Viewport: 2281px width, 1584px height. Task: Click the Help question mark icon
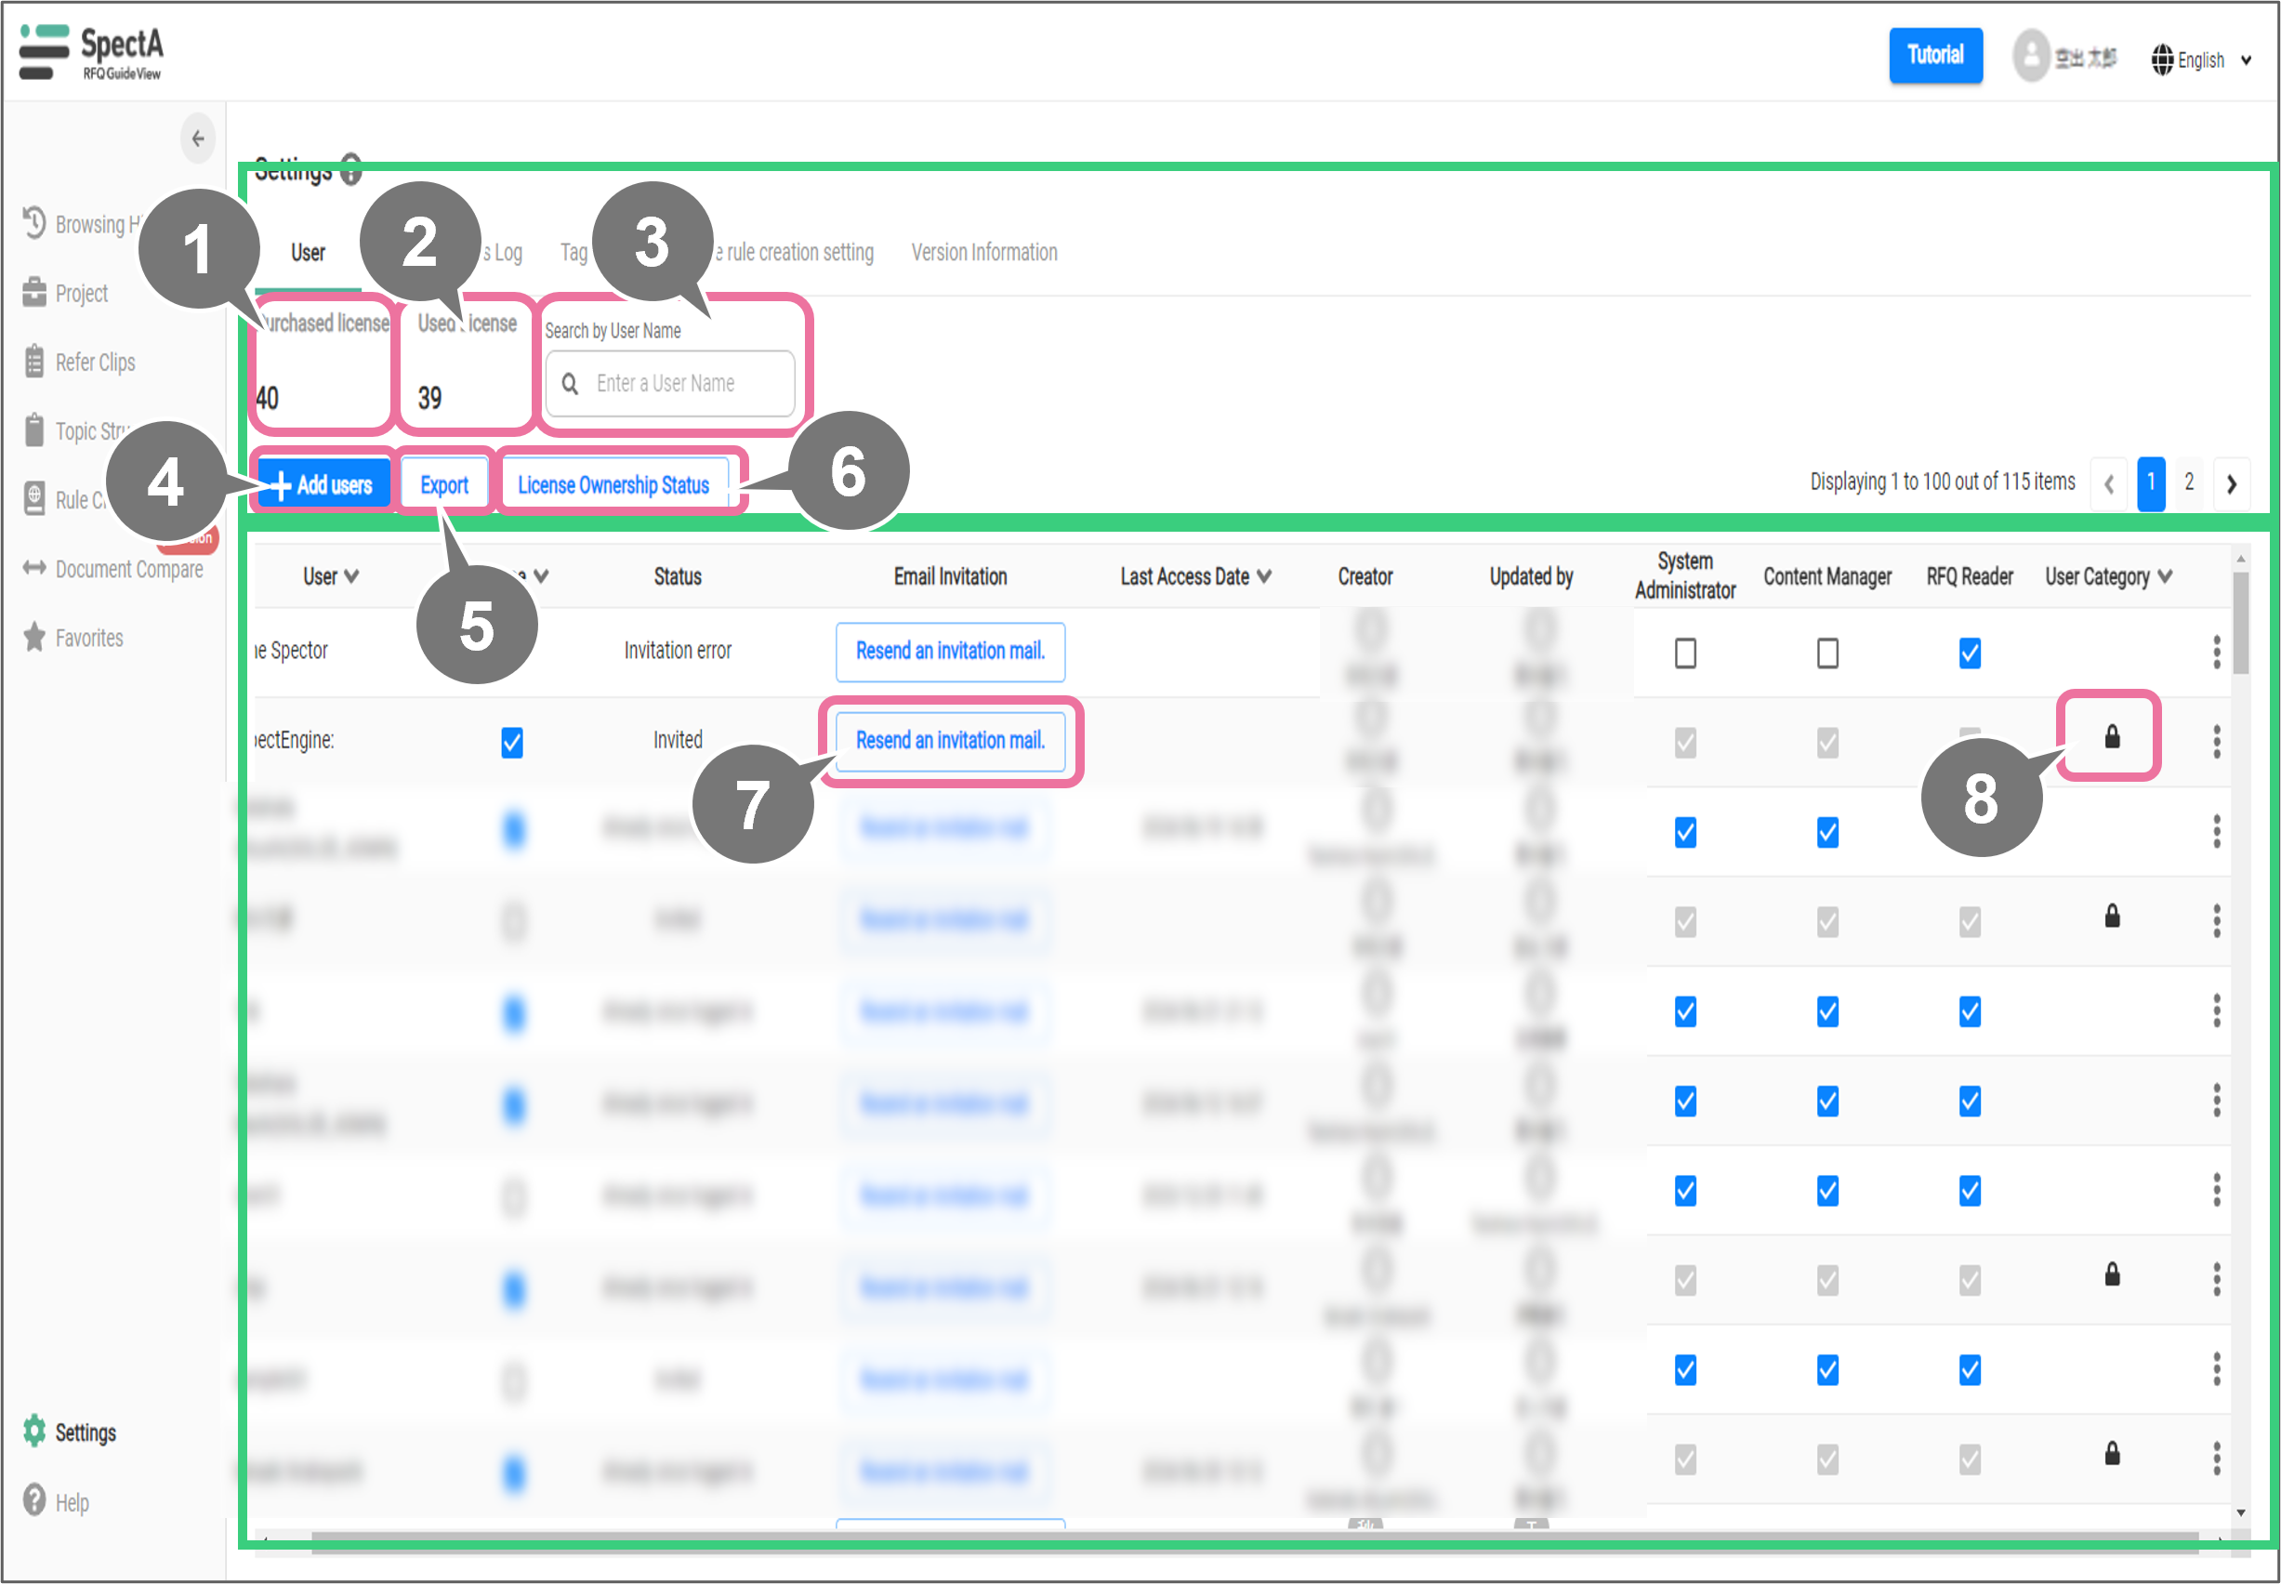(34, 1499)
